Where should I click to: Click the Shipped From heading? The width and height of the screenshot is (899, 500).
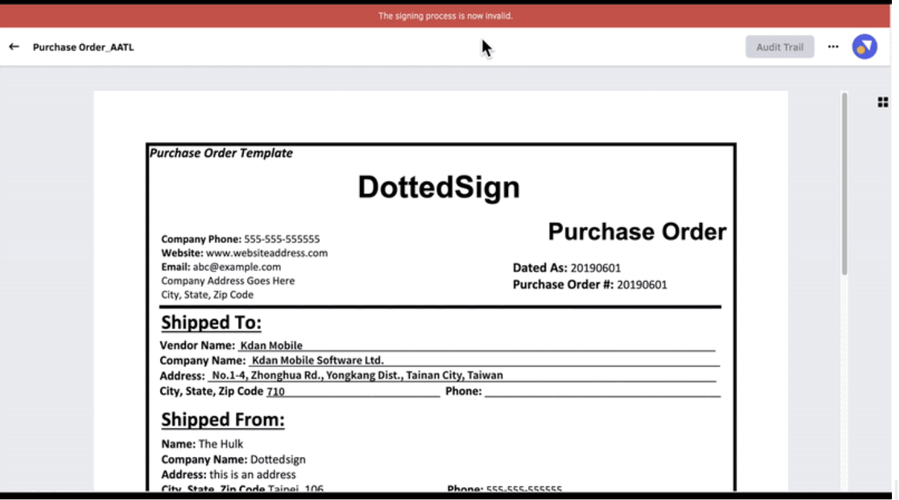tap(222, 419)
